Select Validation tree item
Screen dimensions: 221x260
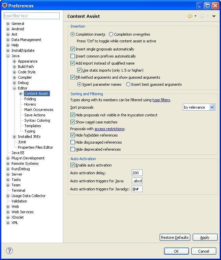19,201
